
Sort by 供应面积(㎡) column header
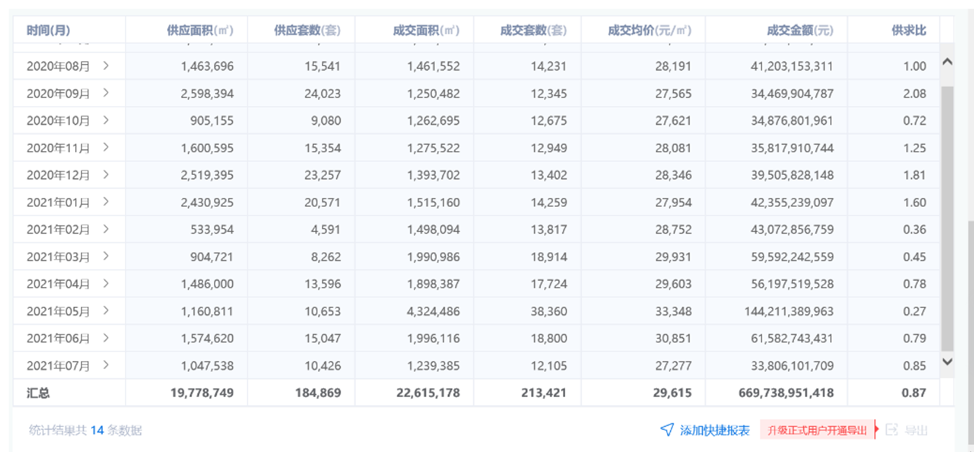point(200,30)
